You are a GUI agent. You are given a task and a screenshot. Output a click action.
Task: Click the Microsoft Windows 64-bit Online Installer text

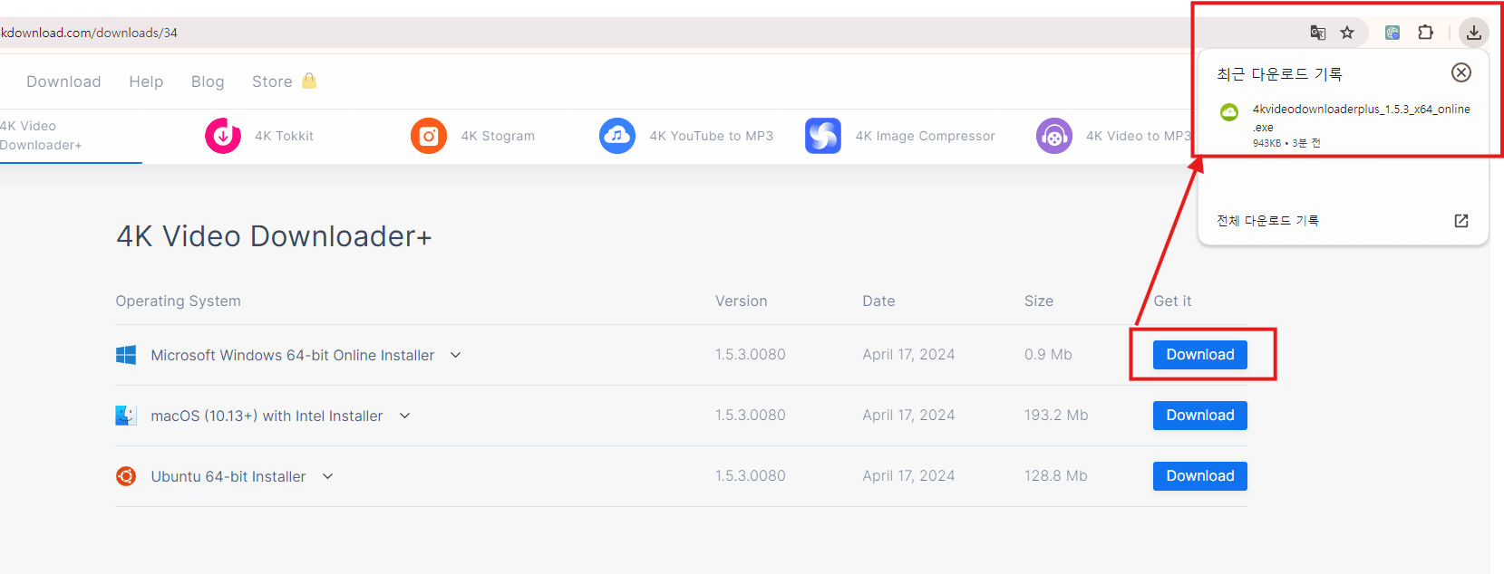293,355
